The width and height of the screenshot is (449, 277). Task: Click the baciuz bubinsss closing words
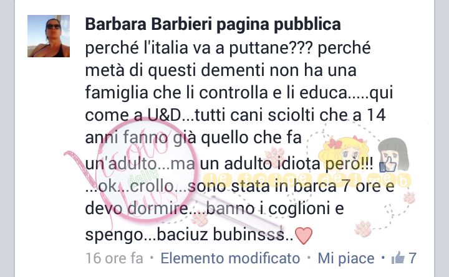point(221,235)
